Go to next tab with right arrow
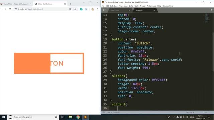Image resolution: width=214 pixels, height=120 pixels. 105,10
